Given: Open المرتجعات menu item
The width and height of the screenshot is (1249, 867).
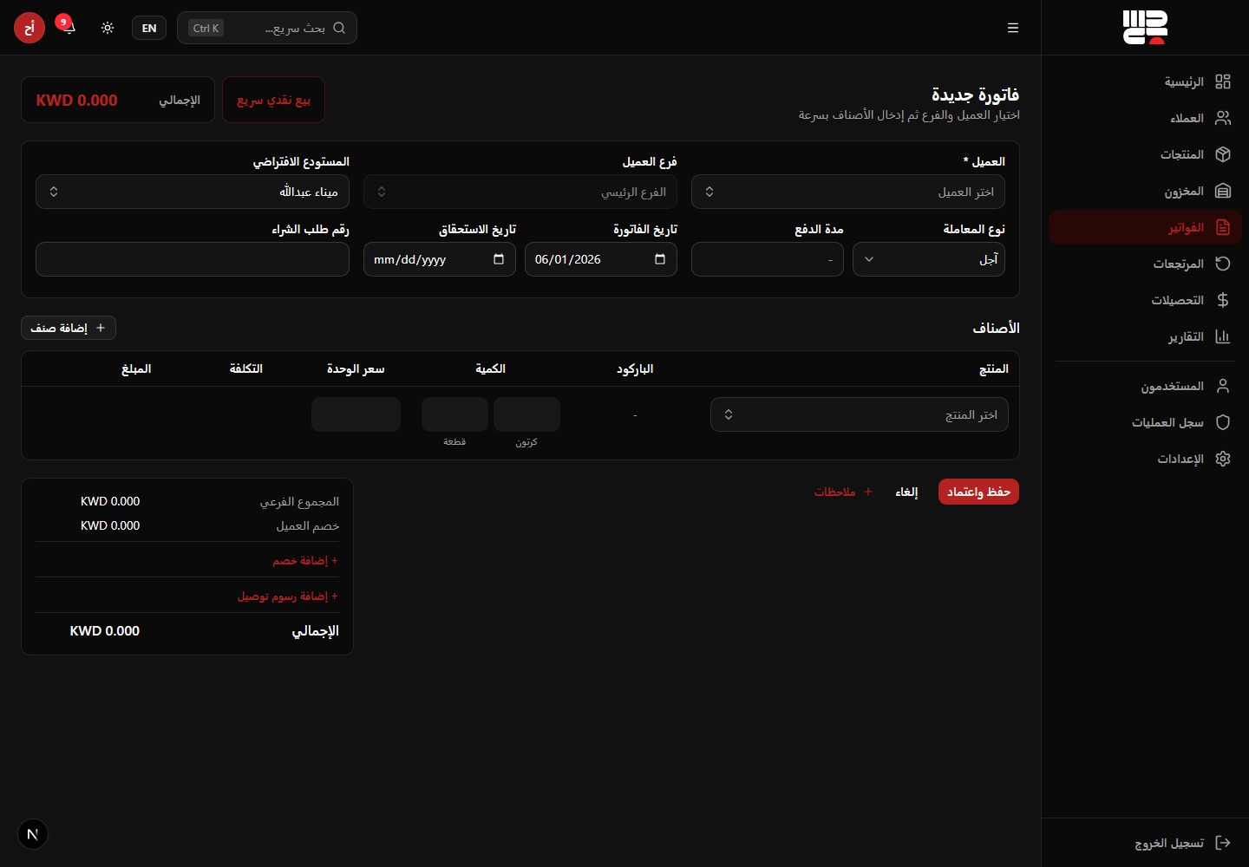Looking at the screenshot, I should (1145, 264).
